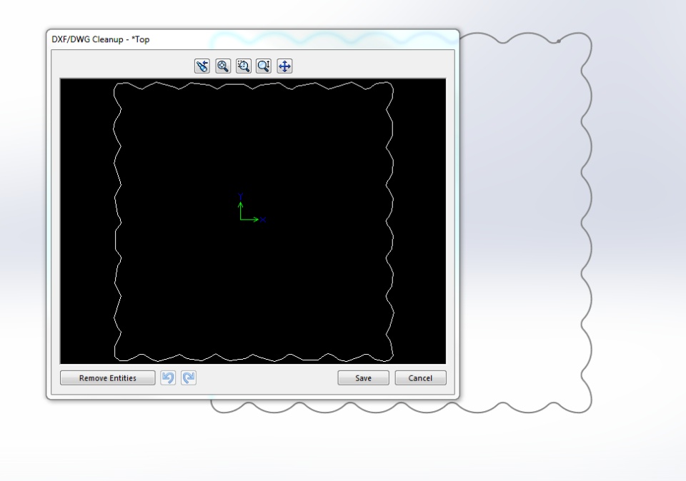Choose the Zoom In/Out magnifier icon
The height and width of the screenshot is (481, 686).
[264, 66]
